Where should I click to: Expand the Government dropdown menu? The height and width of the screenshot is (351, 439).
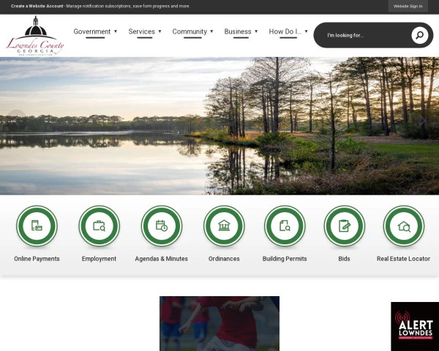[x=95, y=31]
